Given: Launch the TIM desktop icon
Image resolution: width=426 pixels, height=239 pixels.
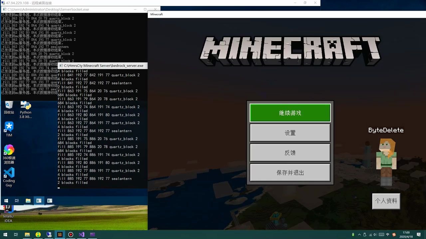Looking at the screenshot, I should (x=9, y=129).
